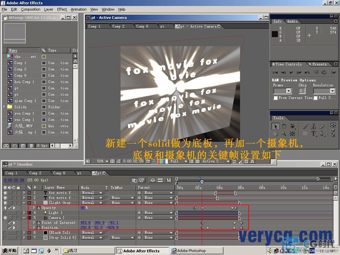
Task: Collapse layer 3 Light Gray properties
Action: click(24, 203)
